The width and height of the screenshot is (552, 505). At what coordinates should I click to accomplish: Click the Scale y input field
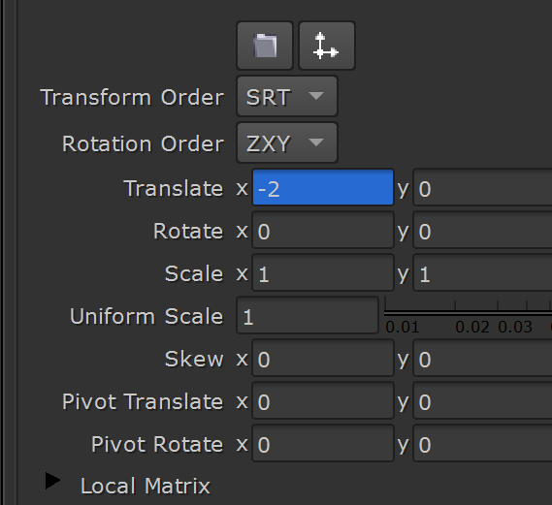483,273
